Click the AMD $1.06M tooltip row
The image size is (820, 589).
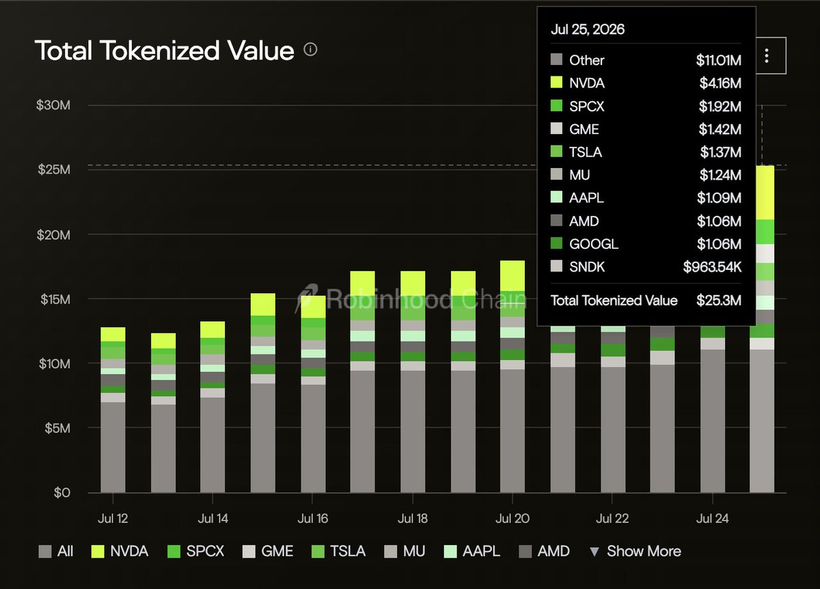(x=646, y=221)
